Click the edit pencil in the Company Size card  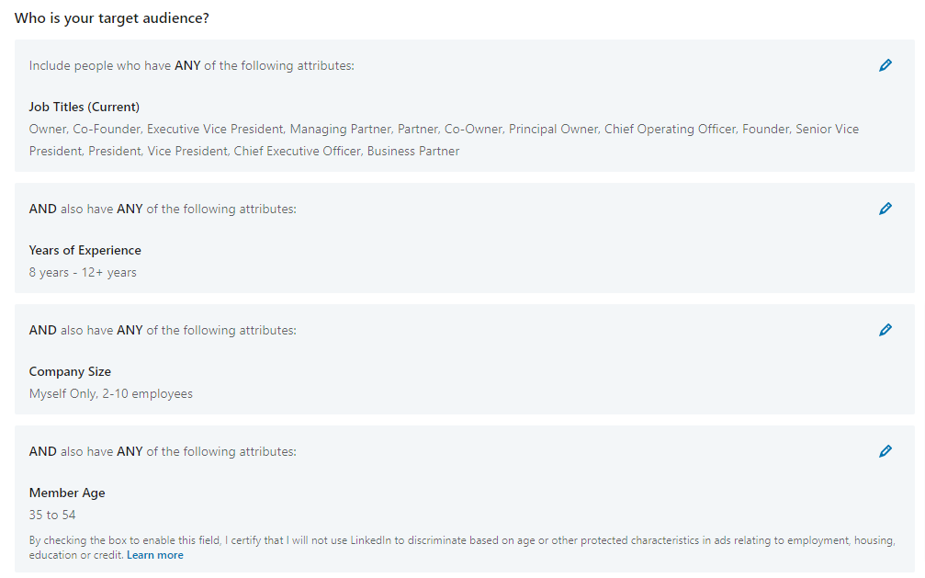pyautogui.click(x=886, y=330)
